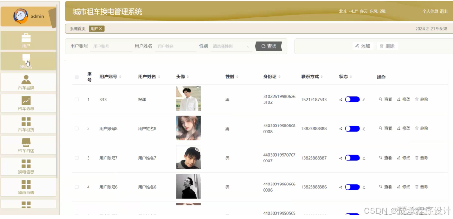453x219 pixels.
Task: Click 退出 to log out
Action: [444, 11]
